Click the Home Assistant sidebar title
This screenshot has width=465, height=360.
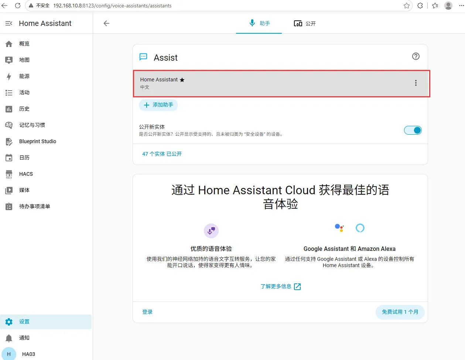point(45,23)
